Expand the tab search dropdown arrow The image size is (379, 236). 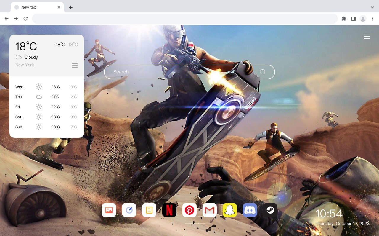tap(372, 7)
